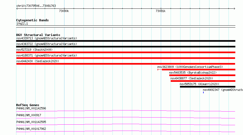
Task: Click the magenta line of NM_000917
Action: point(126,118)
